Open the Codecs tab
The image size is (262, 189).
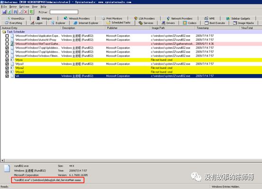(x=190, y=23)
